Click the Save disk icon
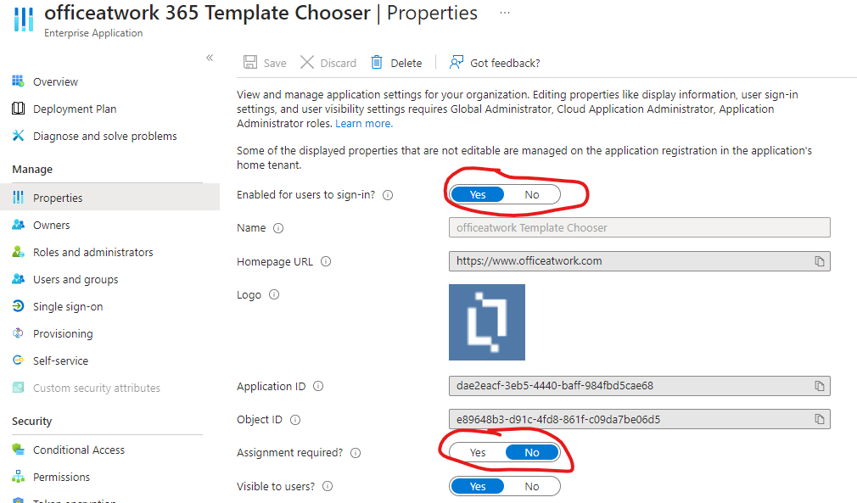Viewport: 857px width, 503px height. tap(250, 63)
